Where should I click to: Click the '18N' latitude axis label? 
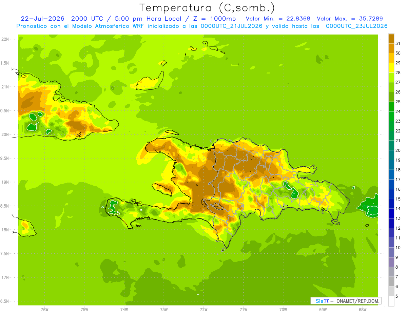pos(5,230)
